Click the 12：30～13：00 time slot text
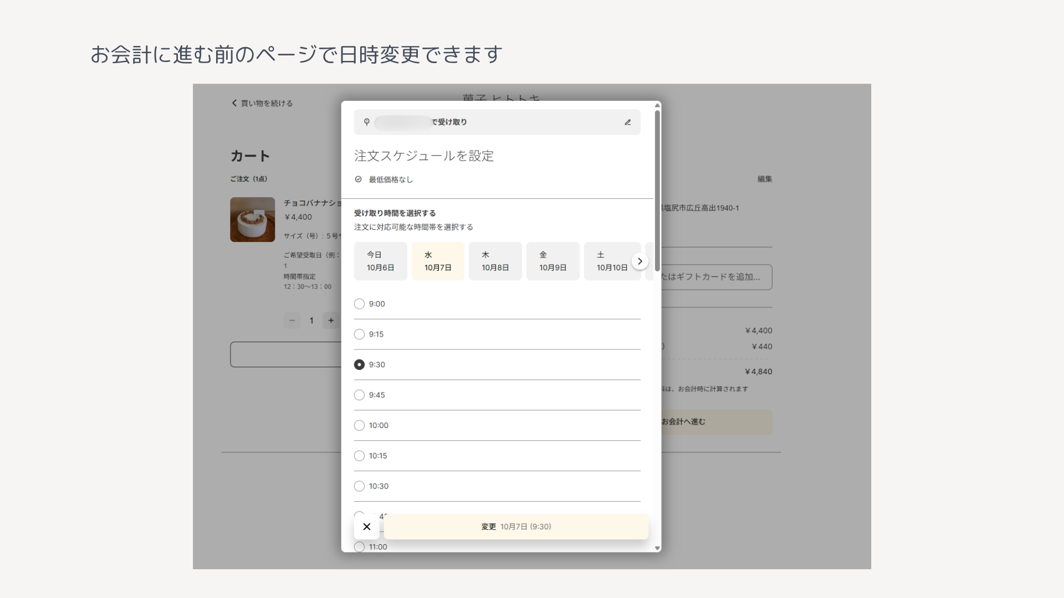1064x598 pixels. click(x=308, y=287)
